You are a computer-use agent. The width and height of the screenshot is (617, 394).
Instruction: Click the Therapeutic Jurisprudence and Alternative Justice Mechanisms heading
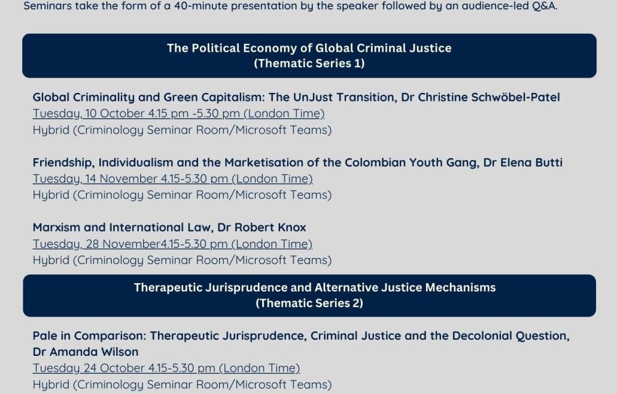pyautogui.click(x=315, y=287)
